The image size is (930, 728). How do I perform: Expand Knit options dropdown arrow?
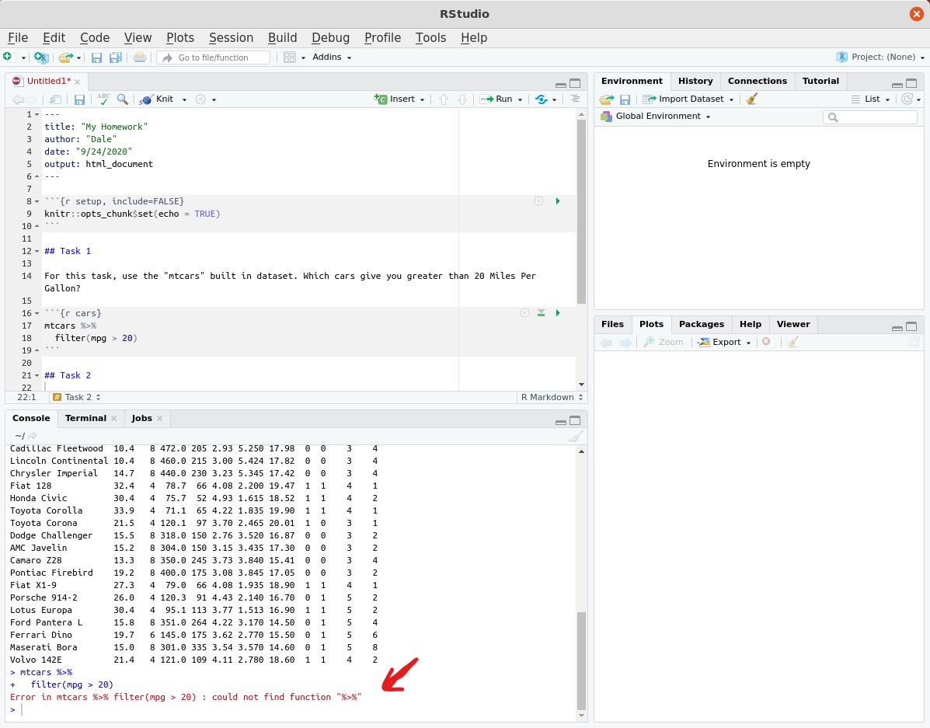coord(184,99)
